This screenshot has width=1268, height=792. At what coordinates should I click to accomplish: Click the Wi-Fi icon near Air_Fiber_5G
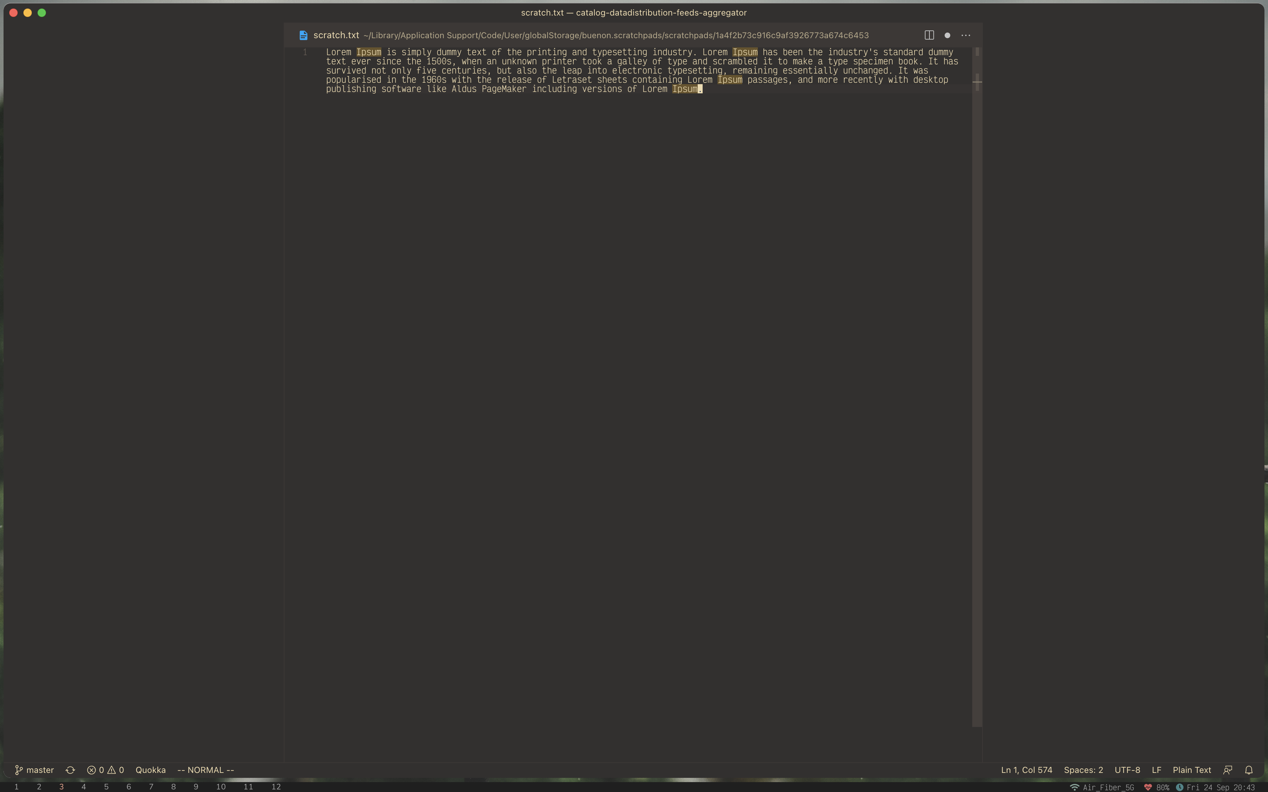pyautogui.click(x=1075, y=787)
